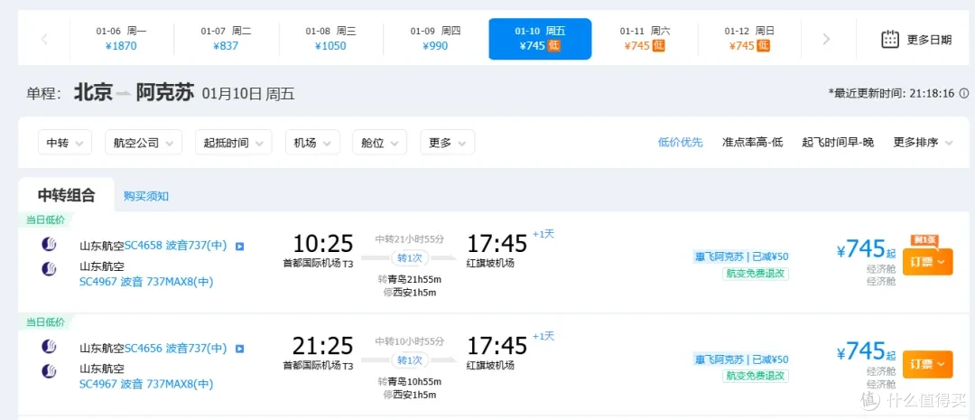The image size is (975, 420).
Task: Open 购买须知 link
Action: [x=145, y=196]
